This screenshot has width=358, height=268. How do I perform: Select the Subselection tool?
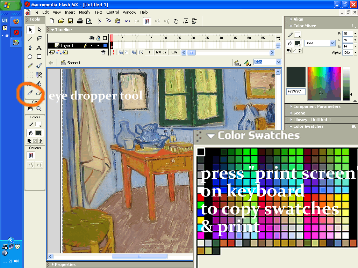[x=39, y=30]
